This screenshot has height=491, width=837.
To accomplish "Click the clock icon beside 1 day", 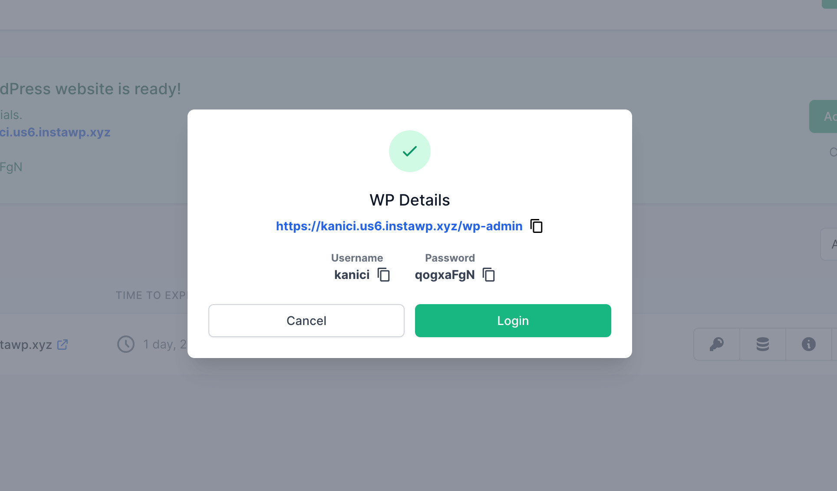I will [x=126, y=344].
